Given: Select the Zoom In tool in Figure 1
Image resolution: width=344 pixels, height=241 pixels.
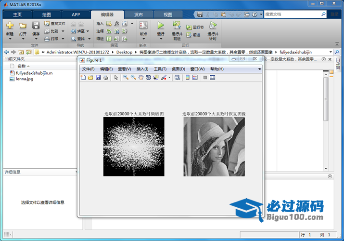Looking at the screenshot, I should click(126, 77).
